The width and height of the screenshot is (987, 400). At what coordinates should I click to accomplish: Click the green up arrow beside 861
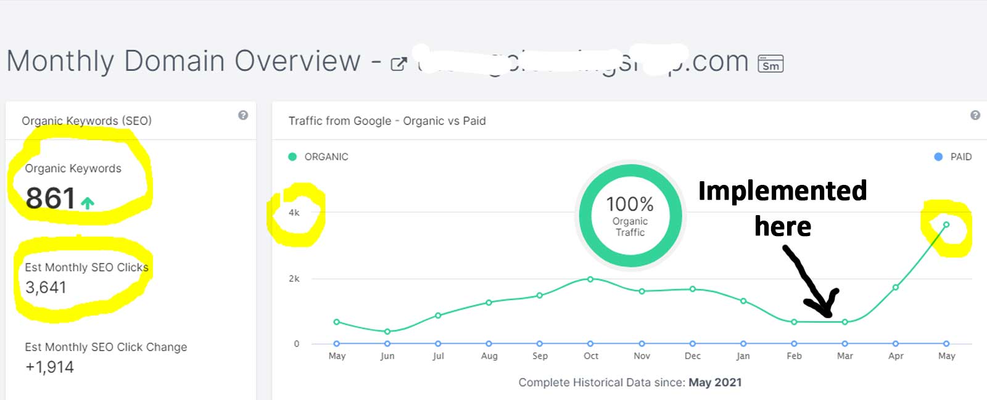(88, 202)
